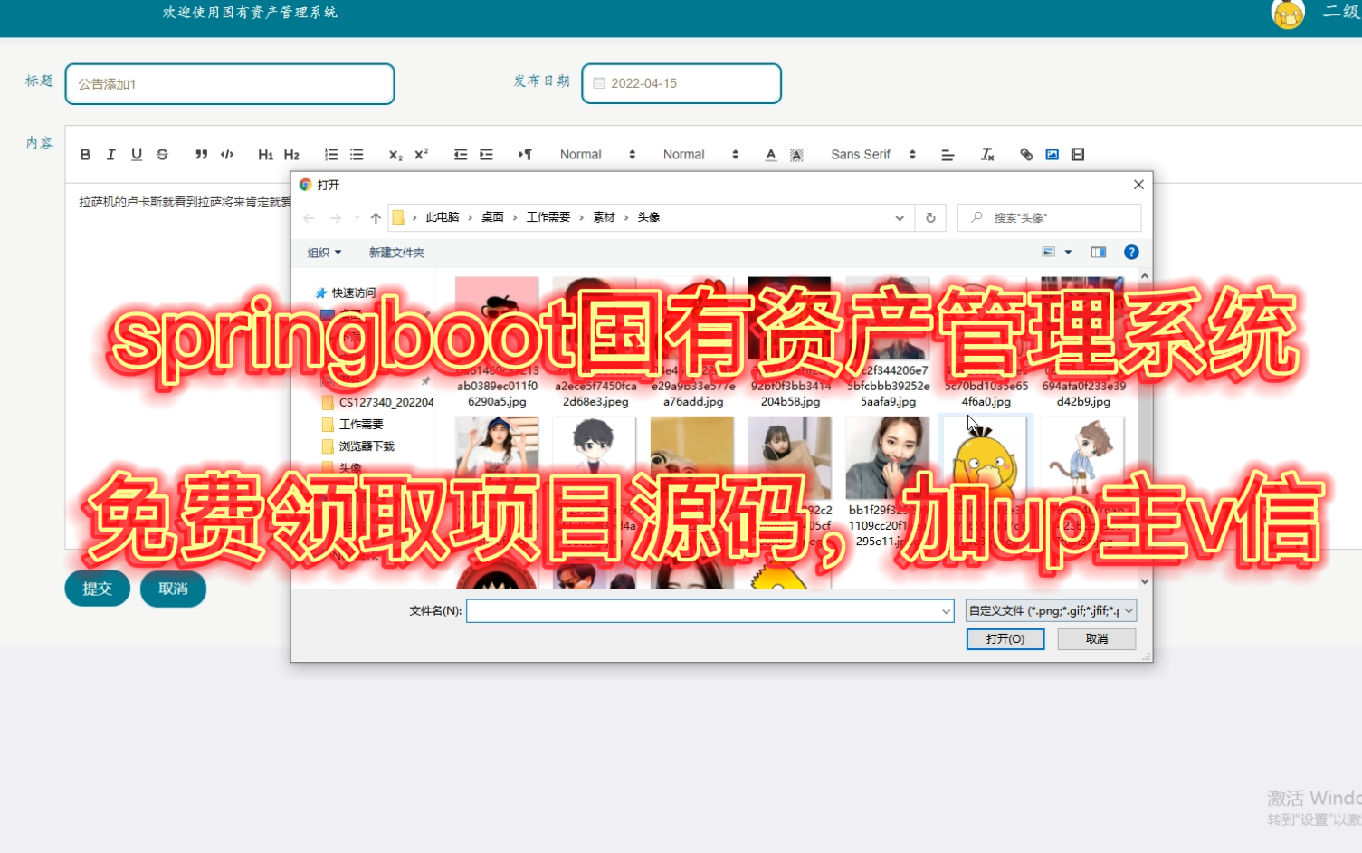Toggle subscript formatting

point(394,155)
